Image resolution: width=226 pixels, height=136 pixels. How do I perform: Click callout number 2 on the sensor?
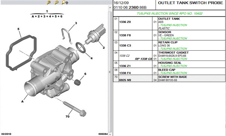tap(104, 48)
